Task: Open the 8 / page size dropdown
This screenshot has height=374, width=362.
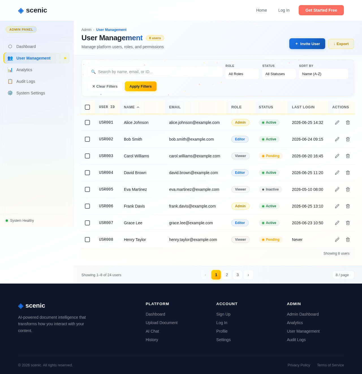Action: coord(343,275)
